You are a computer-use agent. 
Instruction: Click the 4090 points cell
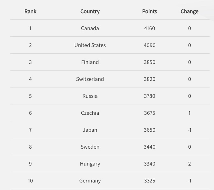[150, 45]
